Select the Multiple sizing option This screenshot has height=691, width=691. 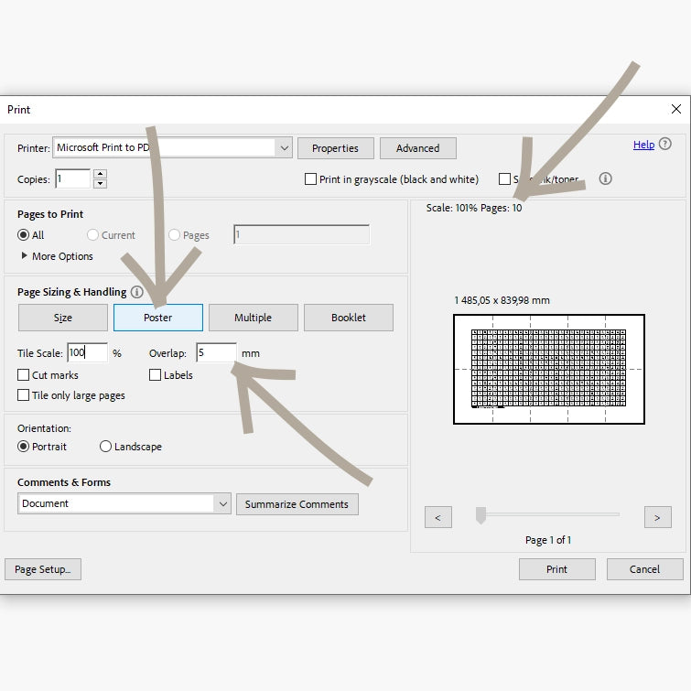coord(253,318)
